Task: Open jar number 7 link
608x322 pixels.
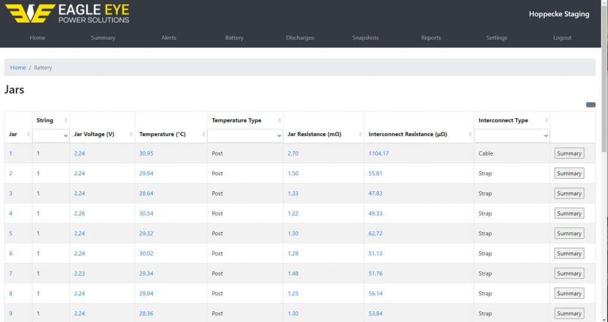Action: click(11, 273)
